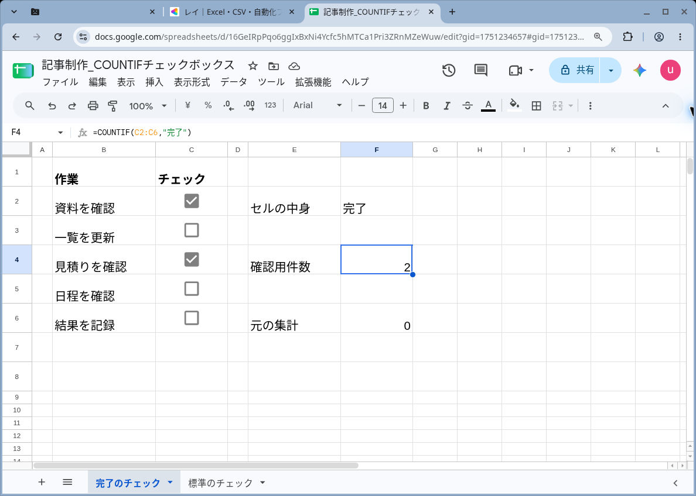Open the データ menu
Viewport: 696px width, 496px height.
coord(234,82)
